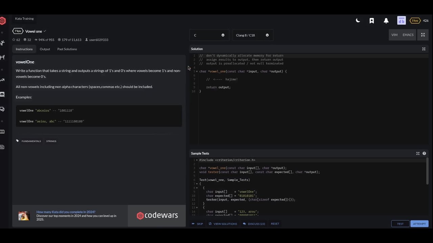The height and width of the screenshot is (243, 433).
Task: Open the Clang 8 / C18 version dropdown
Action: tap(253, 35)
